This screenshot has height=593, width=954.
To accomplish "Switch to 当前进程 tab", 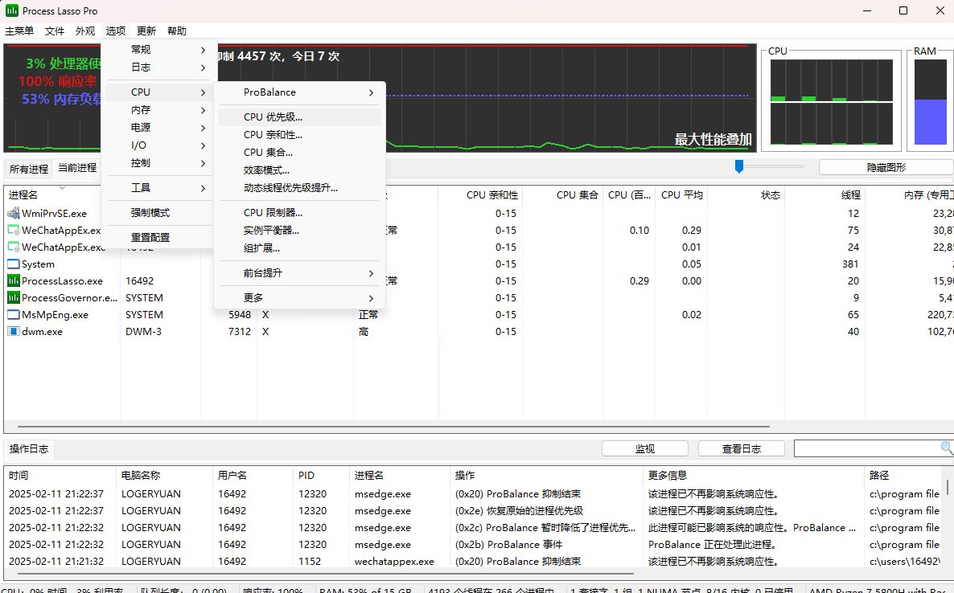I will [77, 168].
